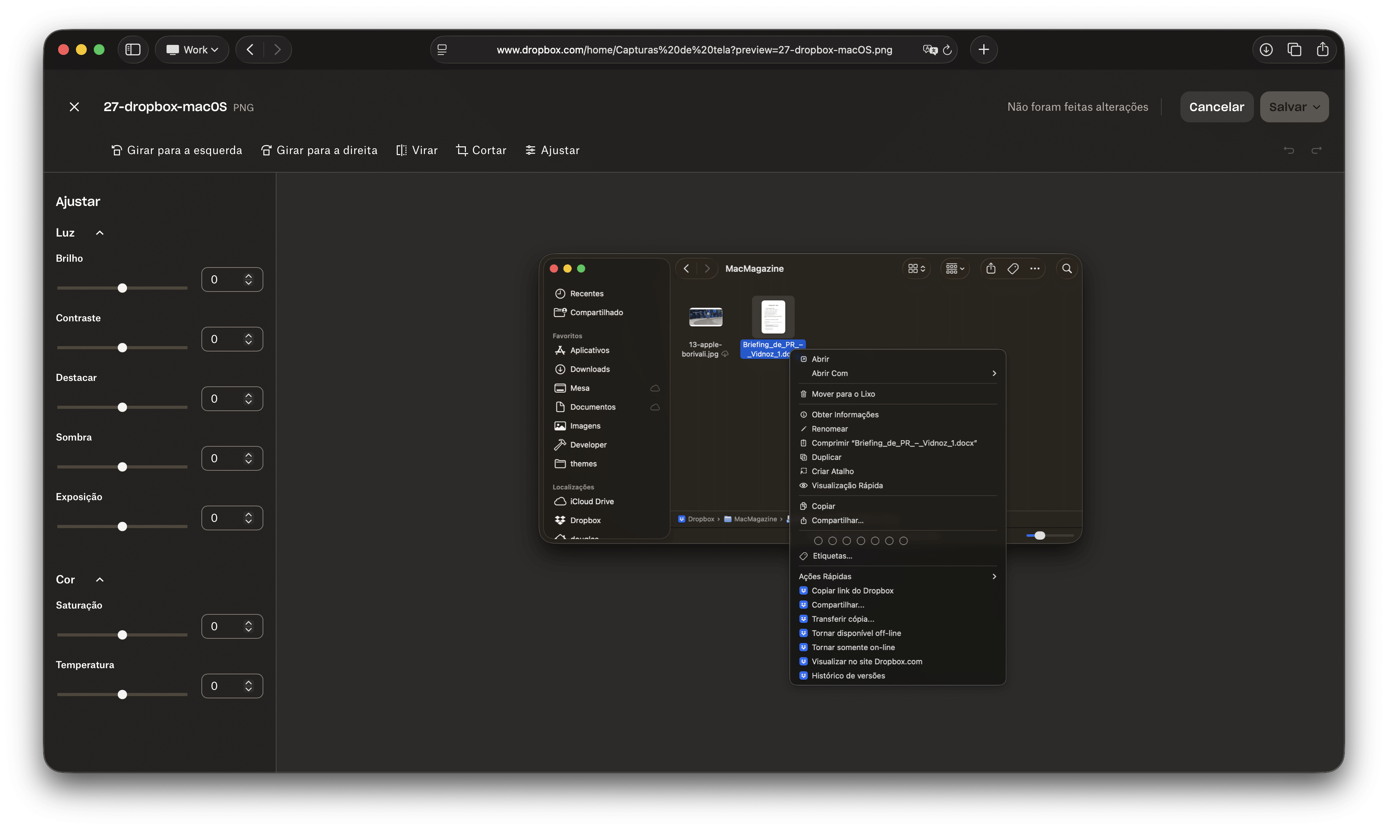Click the undo arrow icon
The height and width of the screenshot is (830, 1388).
[1289, 150]
